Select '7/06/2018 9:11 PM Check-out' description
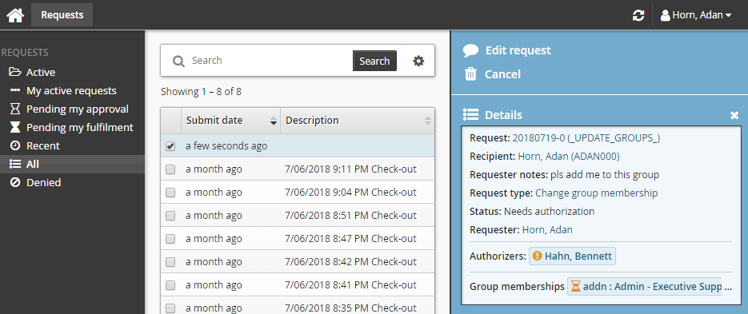 click(350, 169)
